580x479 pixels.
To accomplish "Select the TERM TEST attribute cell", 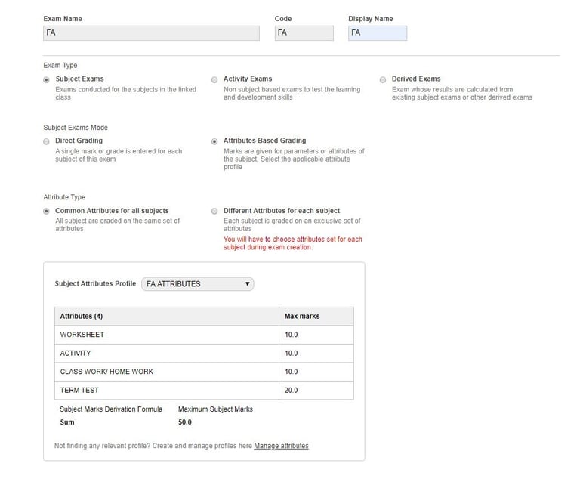I will tap(167, 390).
